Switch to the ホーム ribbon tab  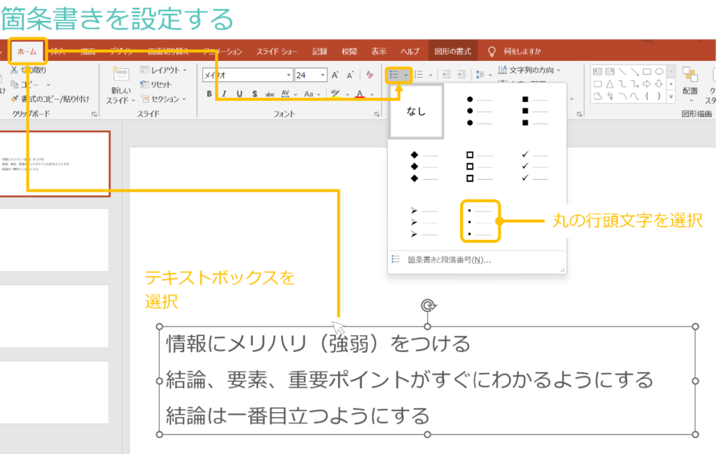pos(27,51)
